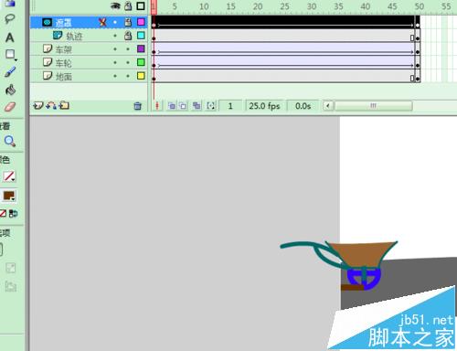Click the 地面 layer page icon

pos(48,76)
